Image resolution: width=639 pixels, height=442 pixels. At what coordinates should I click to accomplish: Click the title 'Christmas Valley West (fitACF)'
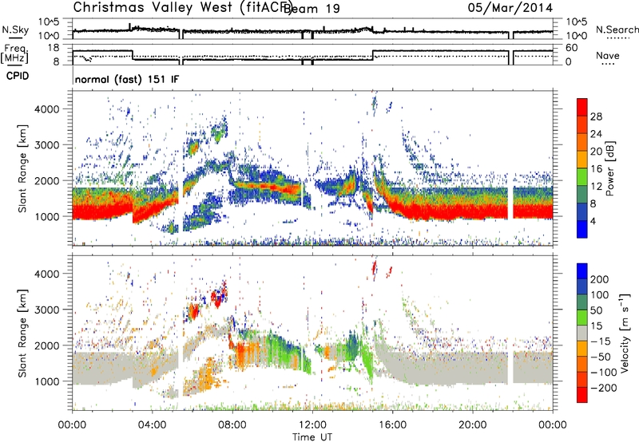pyautogui.click(x=182, y=7)
